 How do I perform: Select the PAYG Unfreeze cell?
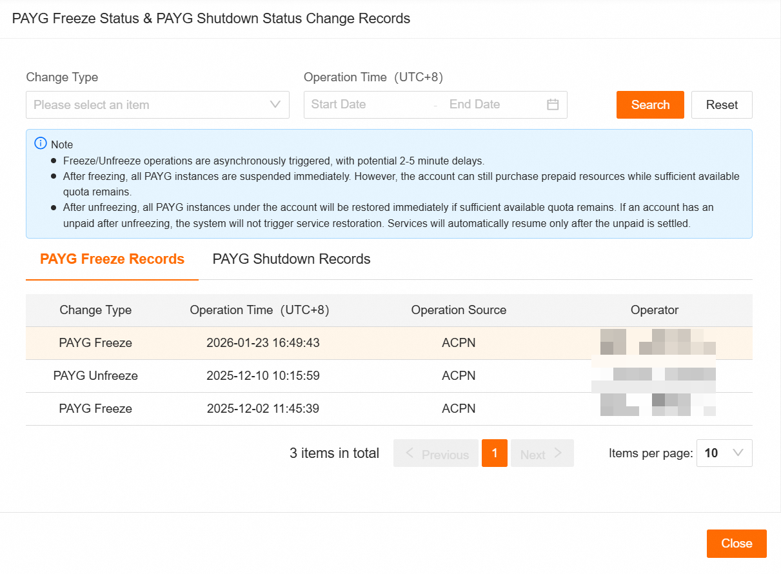click(95, 376)
